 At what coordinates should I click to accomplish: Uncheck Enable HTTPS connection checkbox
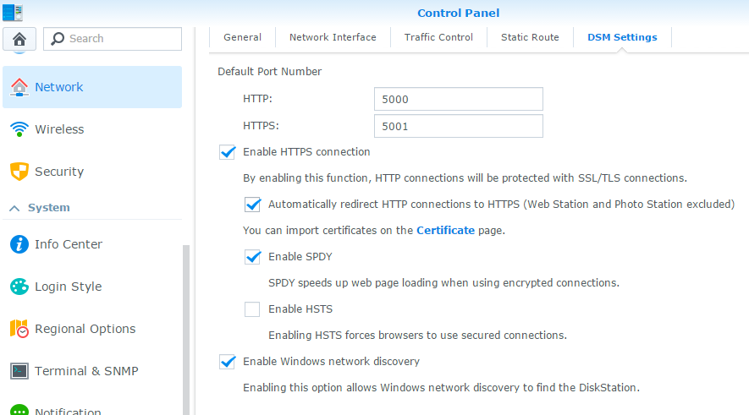coord(227,152)
